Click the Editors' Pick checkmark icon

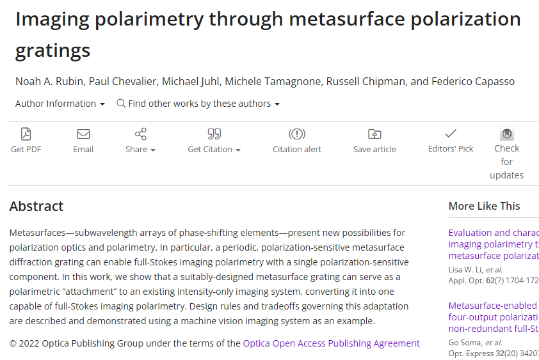[x=451, y=133]
